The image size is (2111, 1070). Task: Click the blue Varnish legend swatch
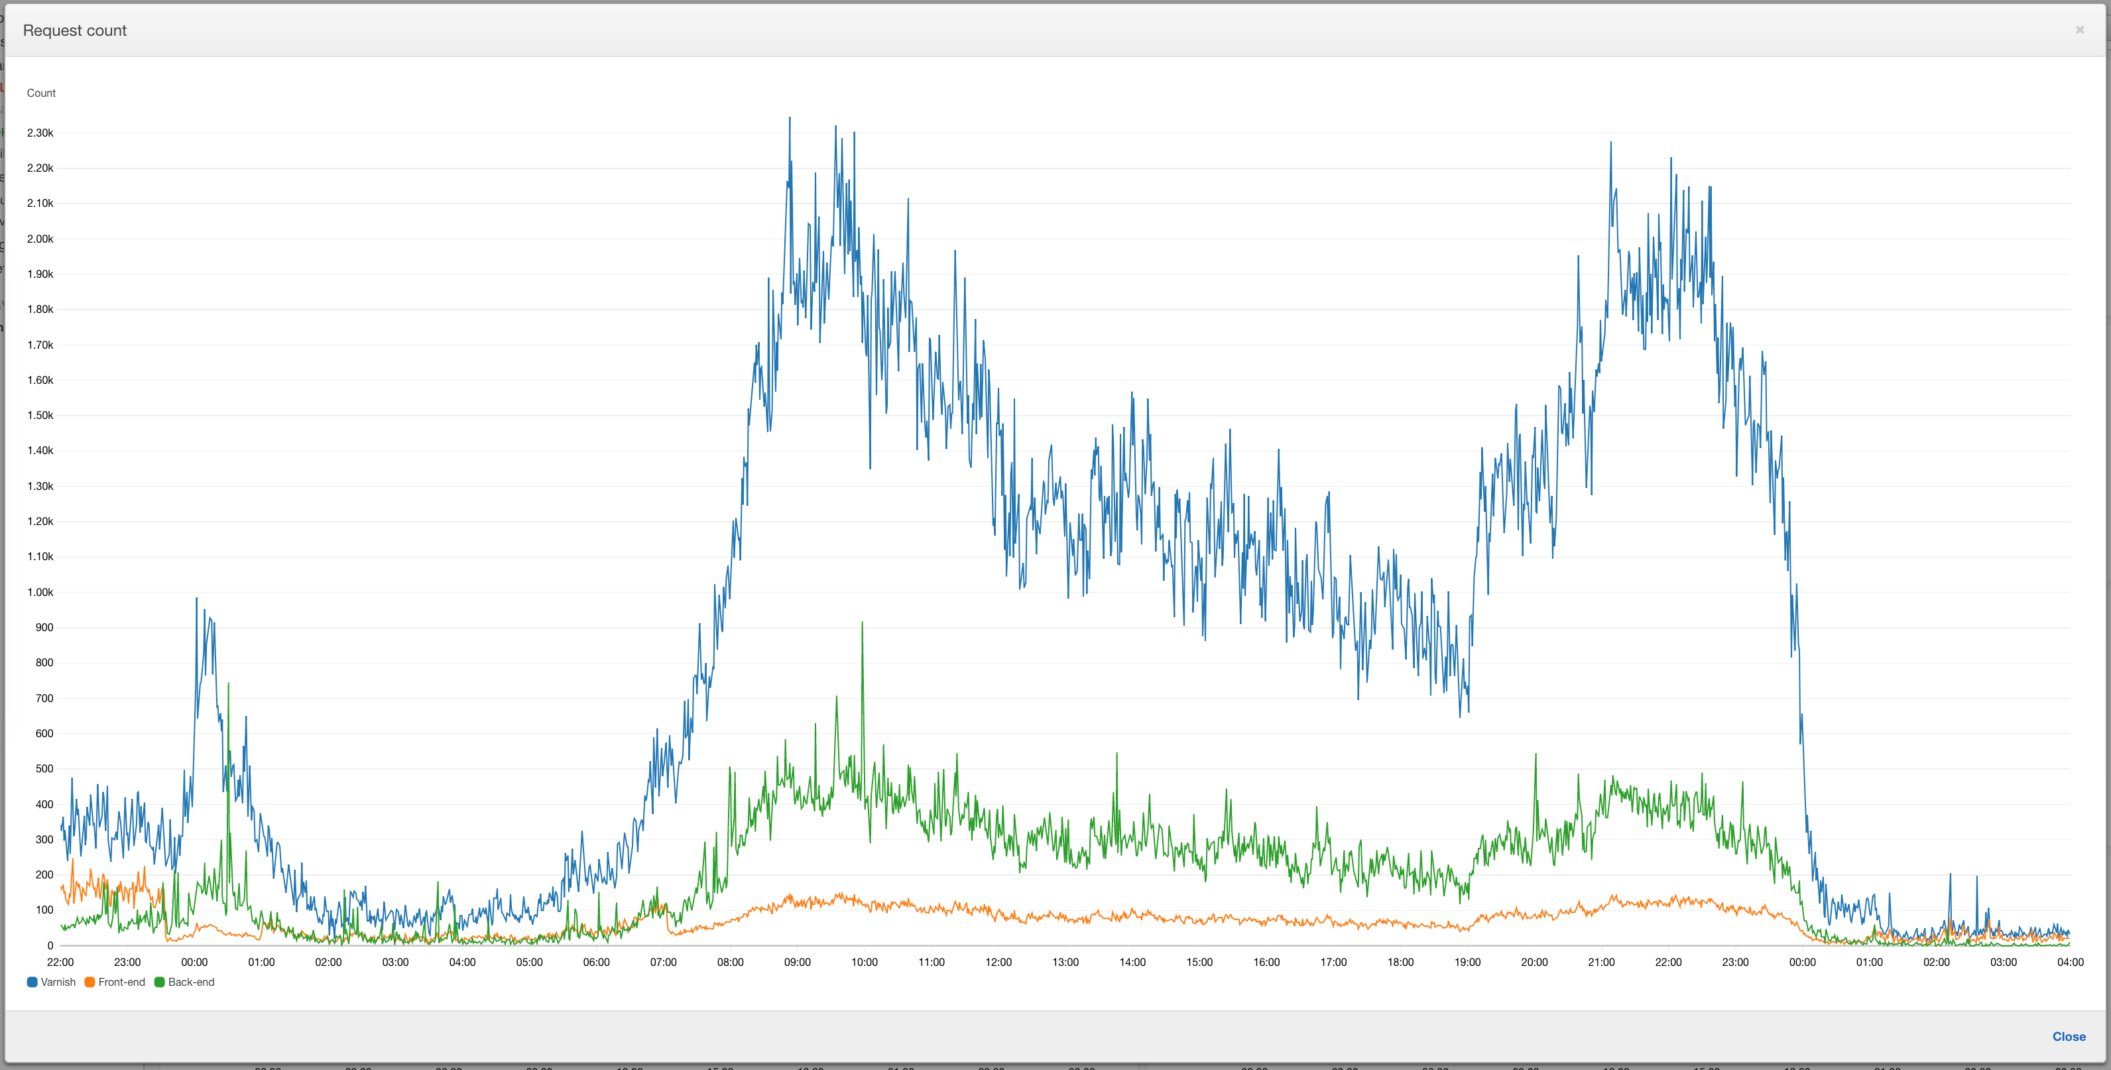[x=32, y=982]
